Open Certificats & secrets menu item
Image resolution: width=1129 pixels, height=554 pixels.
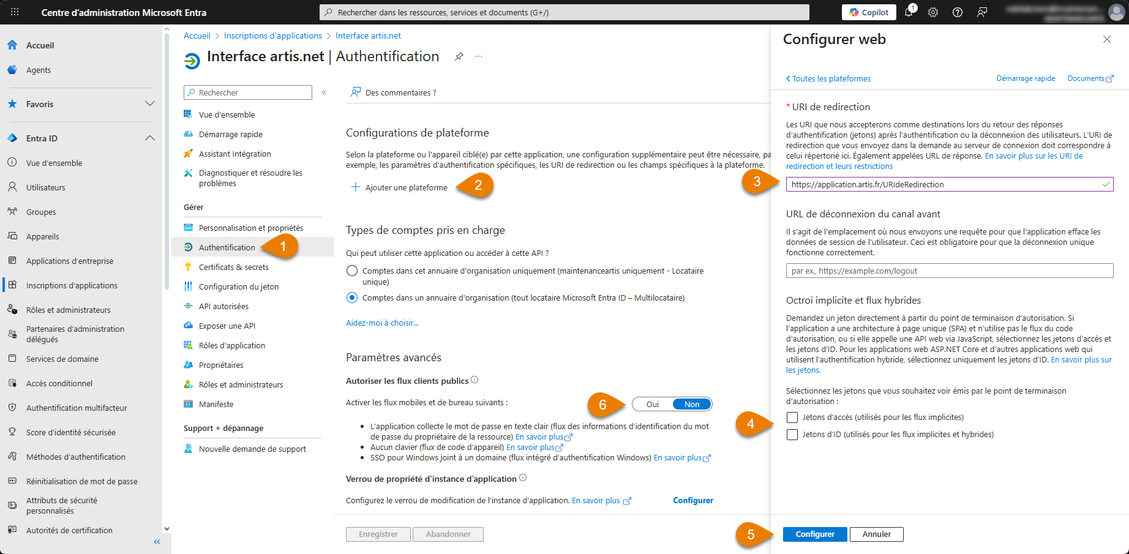(x=233, y=267)
